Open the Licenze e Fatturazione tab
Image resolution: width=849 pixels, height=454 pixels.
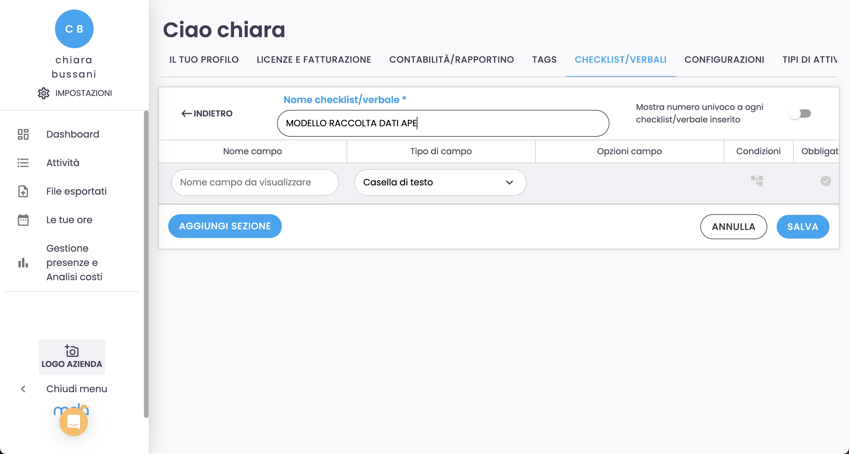click(x=314, y=60)
